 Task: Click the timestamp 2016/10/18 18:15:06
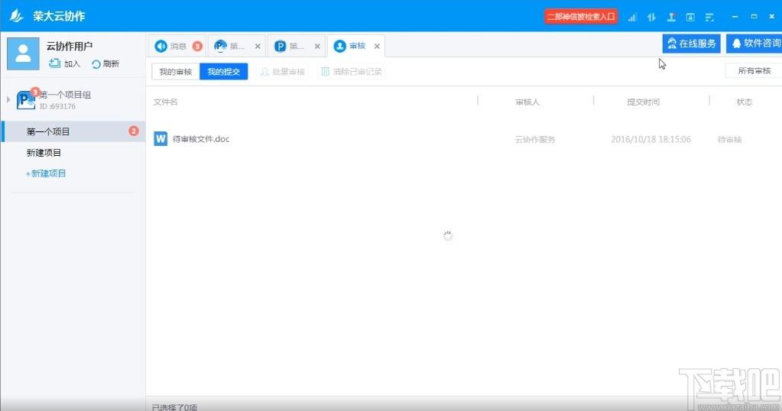tap(651, 140)
